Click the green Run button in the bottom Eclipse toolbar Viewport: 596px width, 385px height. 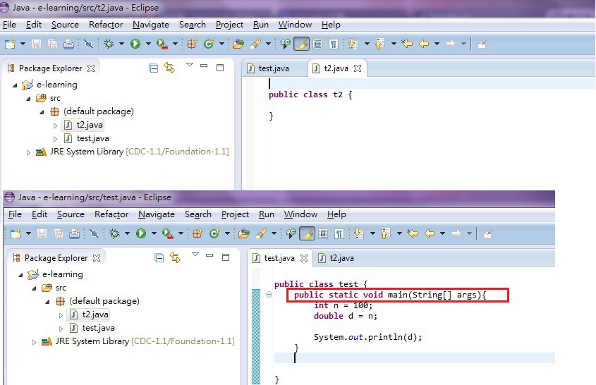pyautogui.click(x=141, y=233)
